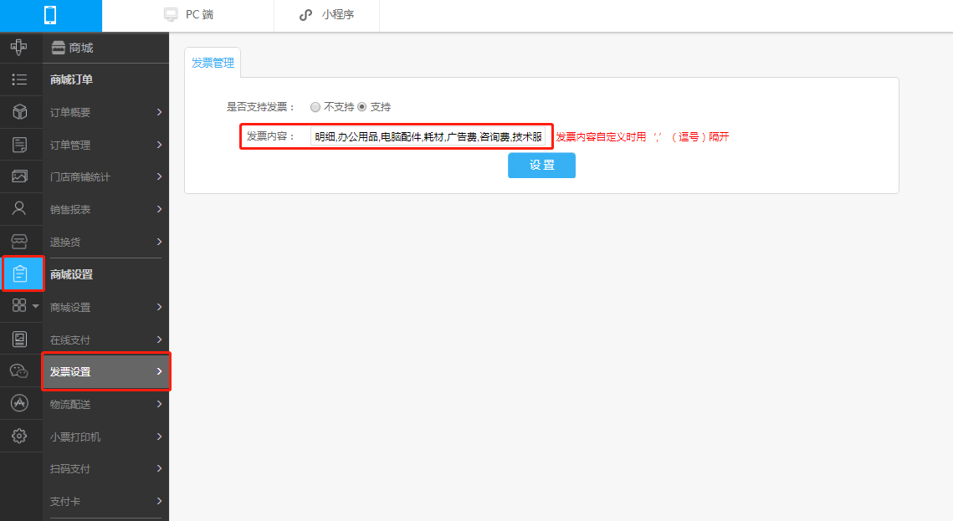Click the 物流配送 menu label
This screenshot has width=953, height=521.
(70, 405)
